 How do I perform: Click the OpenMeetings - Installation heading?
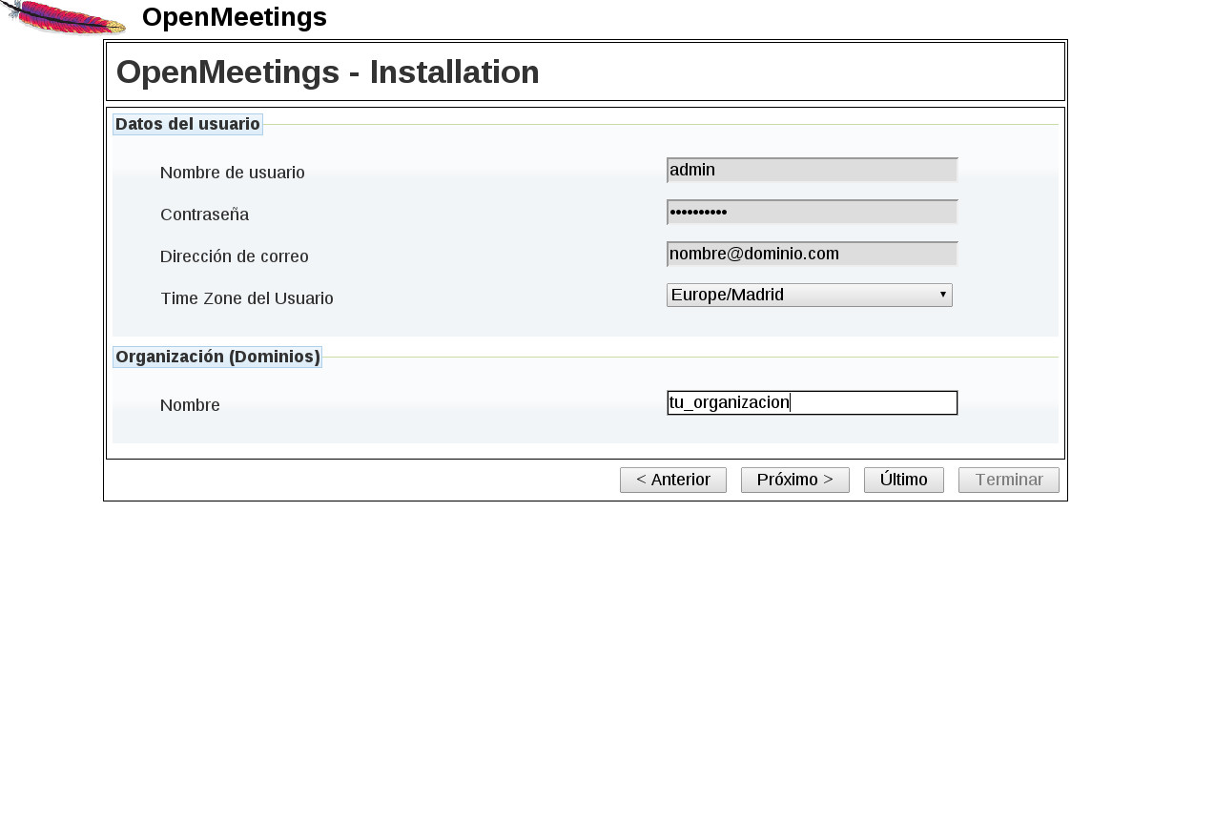point(328,72)
